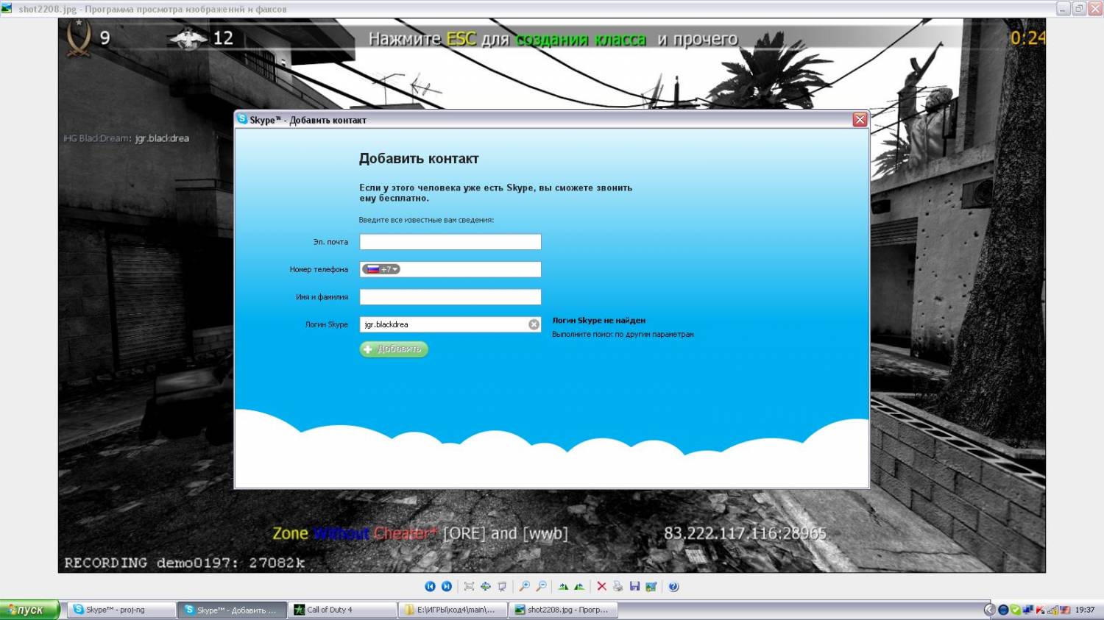Zoom out with the minus magnifier icon
The image size is (1104, 620).
click(x=541, y=586)
